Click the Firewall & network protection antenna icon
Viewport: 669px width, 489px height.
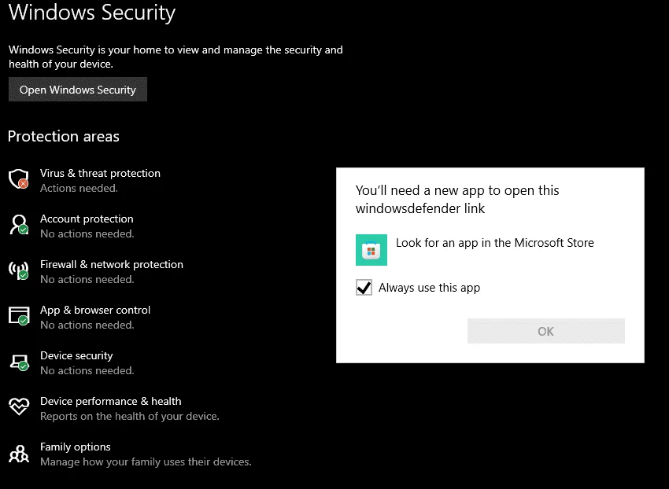[x=19, y=270]
